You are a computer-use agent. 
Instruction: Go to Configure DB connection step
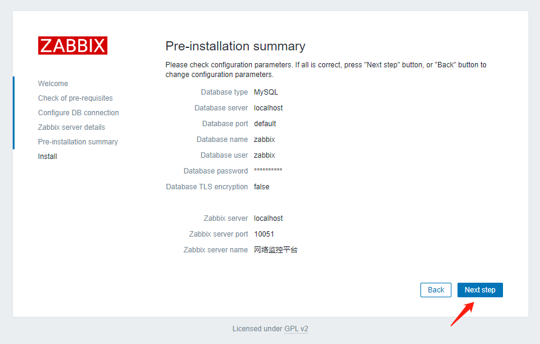(78, 113)
